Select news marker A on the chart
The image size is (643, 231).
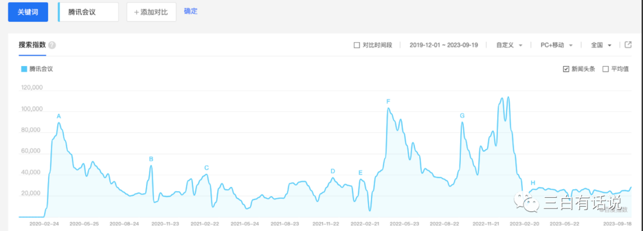(x=58, y=116)
